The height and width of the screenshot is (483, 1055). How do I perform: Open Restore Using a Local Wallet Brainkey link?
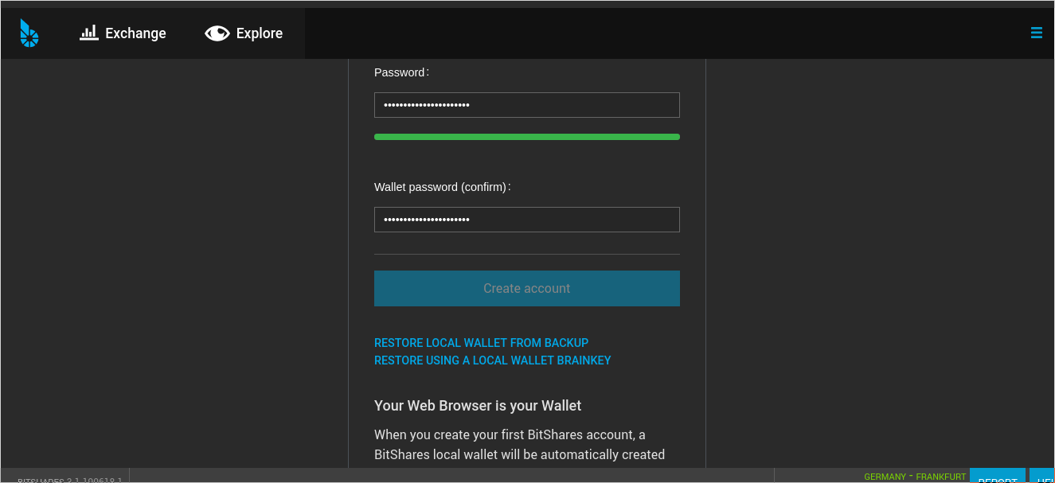tap(493, 360)
